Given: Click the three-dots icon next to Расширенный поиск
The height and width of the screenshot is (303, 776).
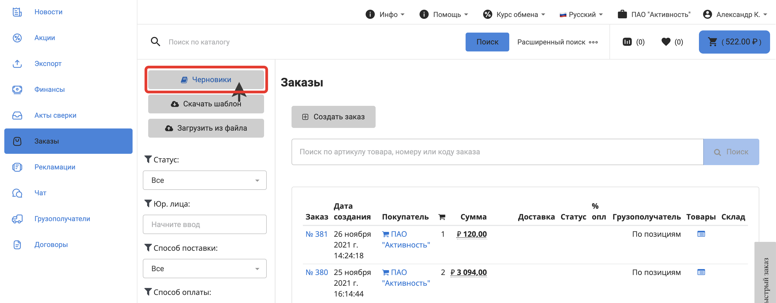Looking at the screenshot, I should tap(593, 42).
